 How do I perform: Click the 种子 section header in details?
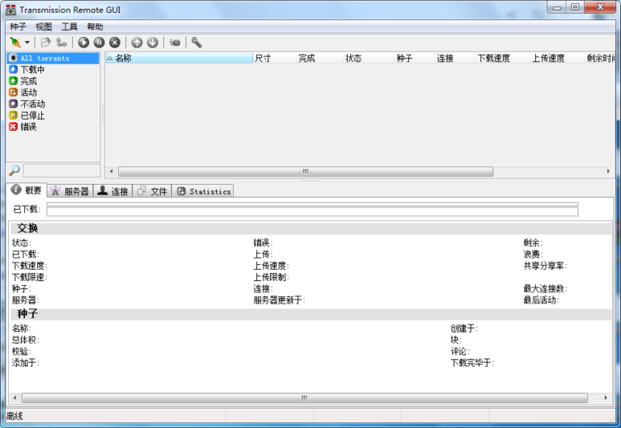click(x=310, y=314)
